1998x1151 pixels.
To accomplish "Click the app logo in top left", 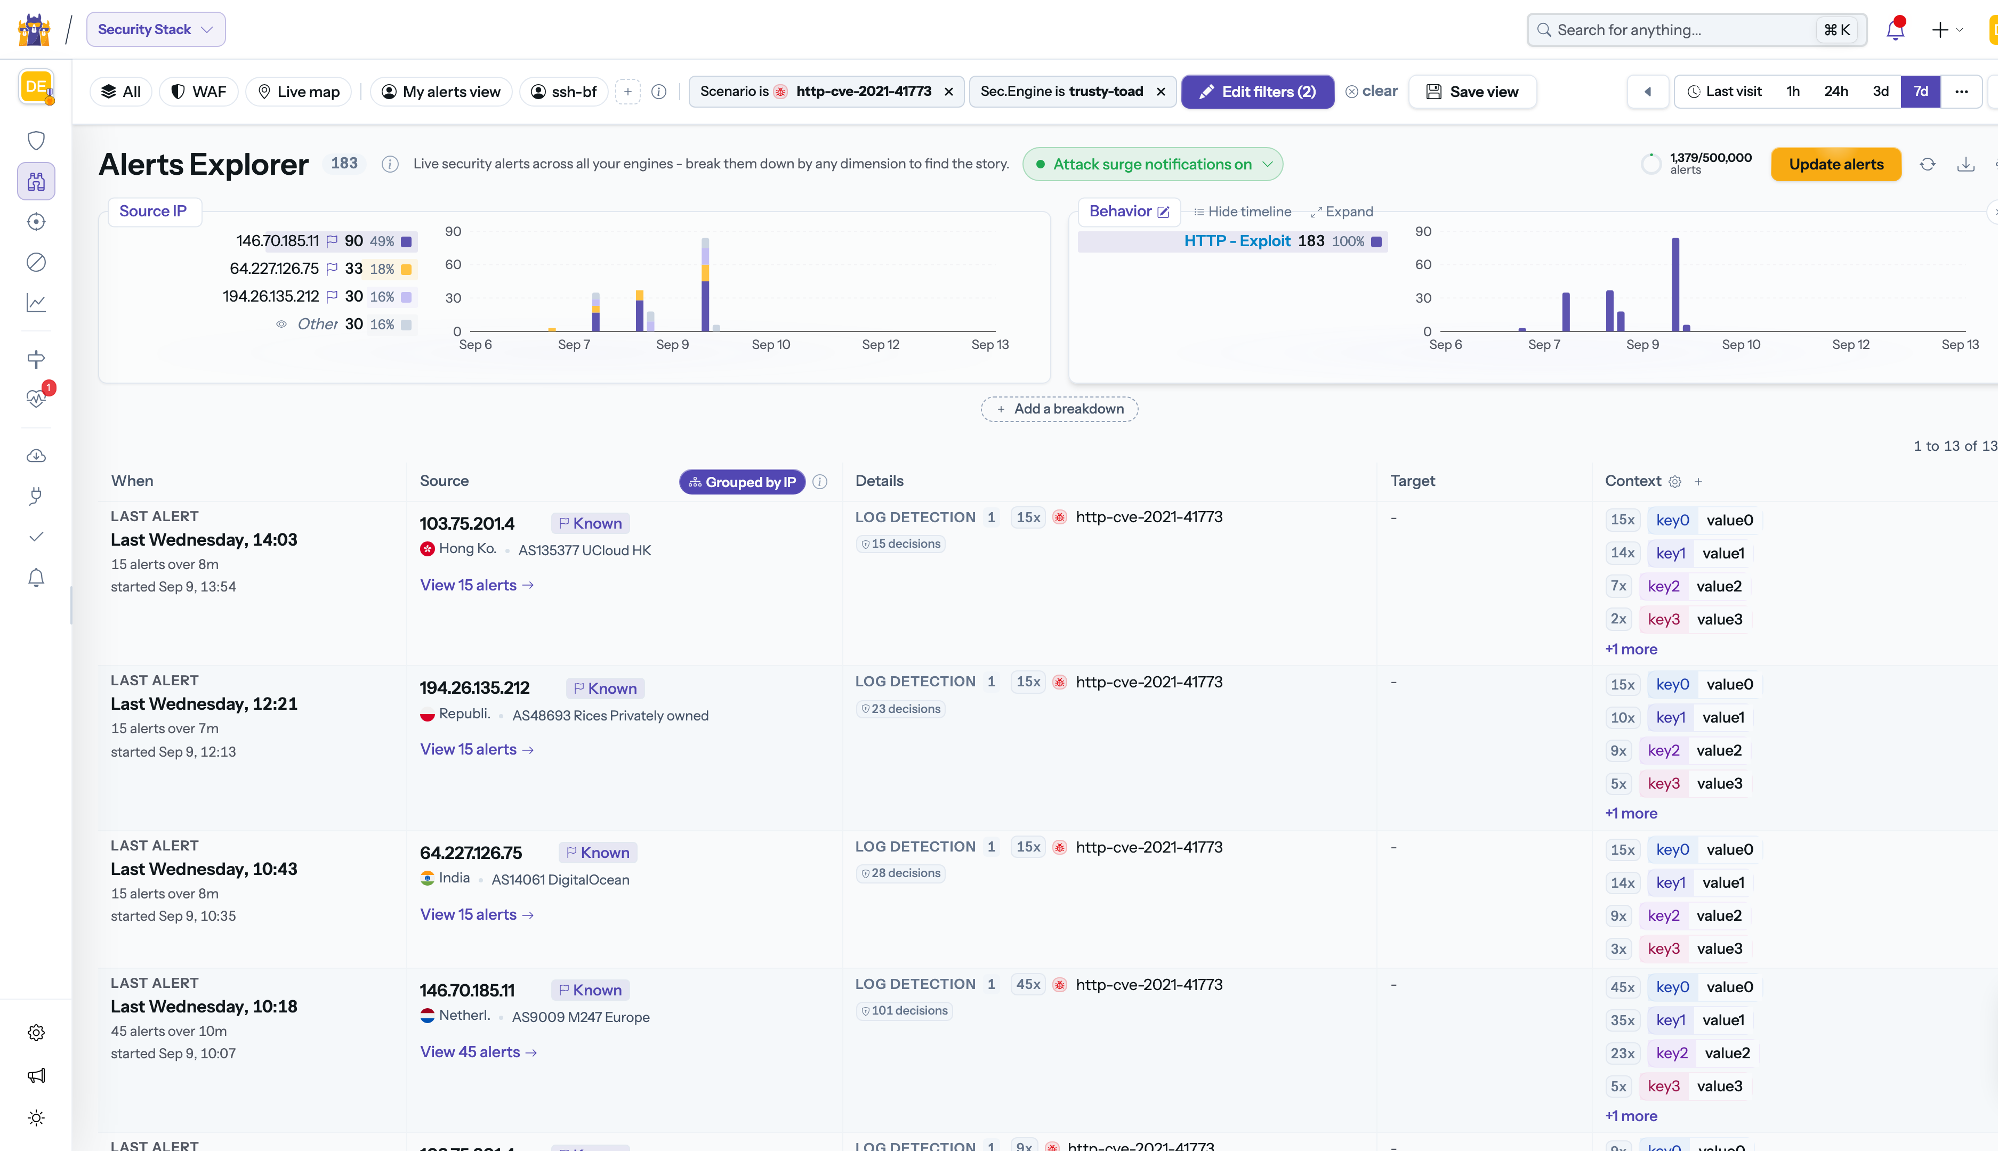I will point(34,29).
